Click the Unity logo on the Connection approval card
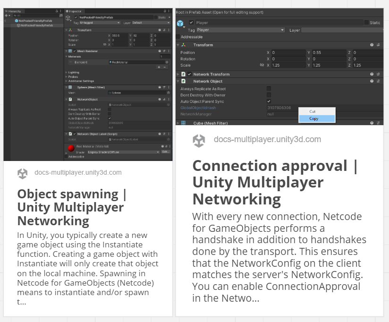The height and width of the screenshot is (322, 389). pos(199,140)
